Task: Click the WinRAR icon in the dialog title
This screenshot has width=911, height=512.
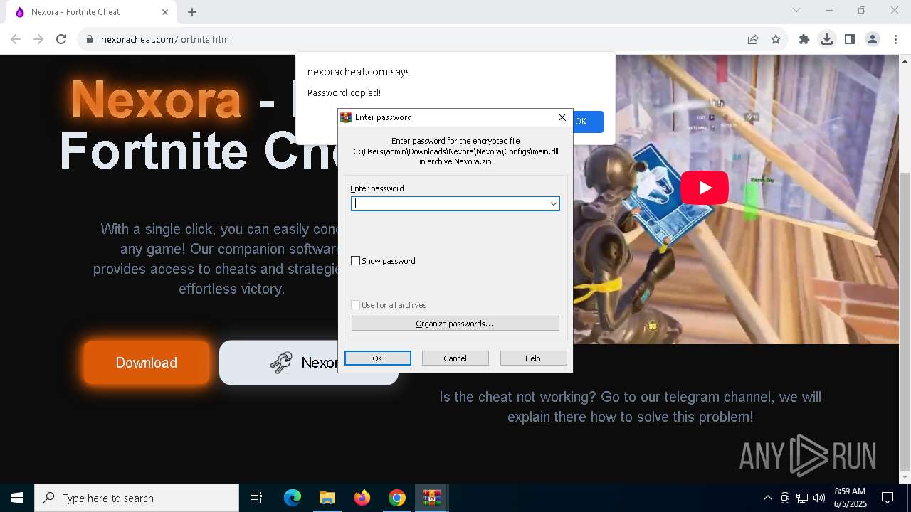Action: (x=346, y=117)
